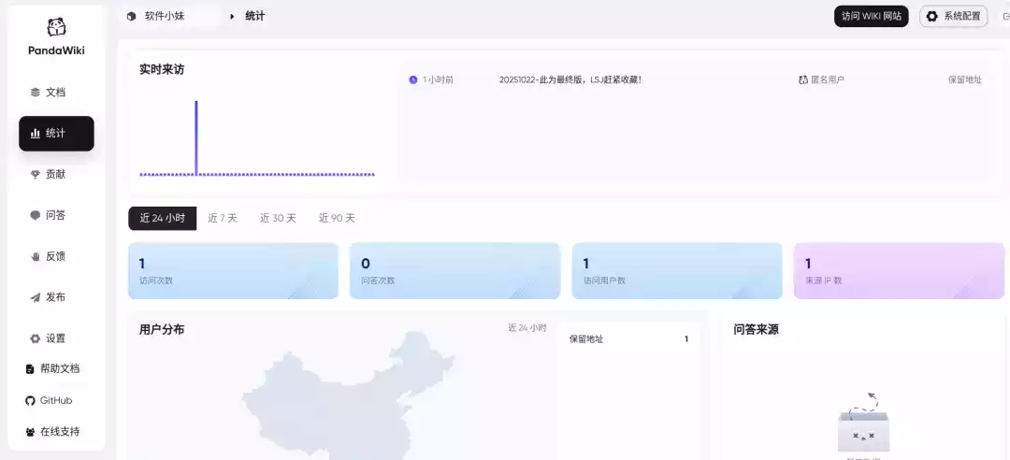This screenshot has width=1010, height=460.
Task: Click the 访问 WIKI 网站 button
Action: [x=871, y=16]
